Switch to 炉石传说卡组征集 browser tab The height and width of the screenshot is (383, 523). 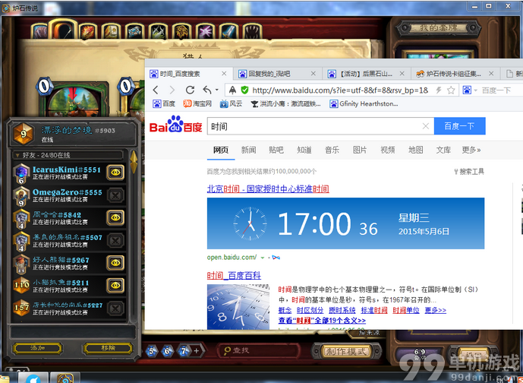pyautogui.click(x=454, y=74)
